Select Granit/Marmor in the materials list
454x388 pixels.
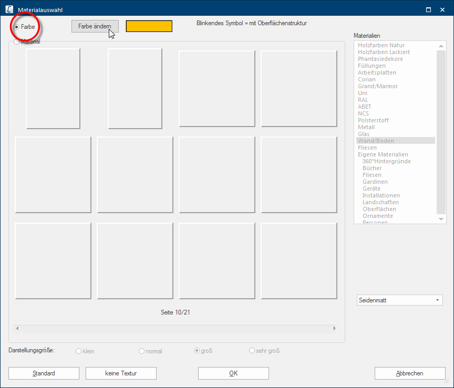(377, 86)
